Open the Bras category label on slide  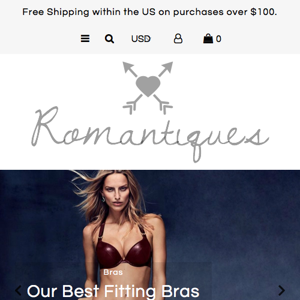[113, 272]
